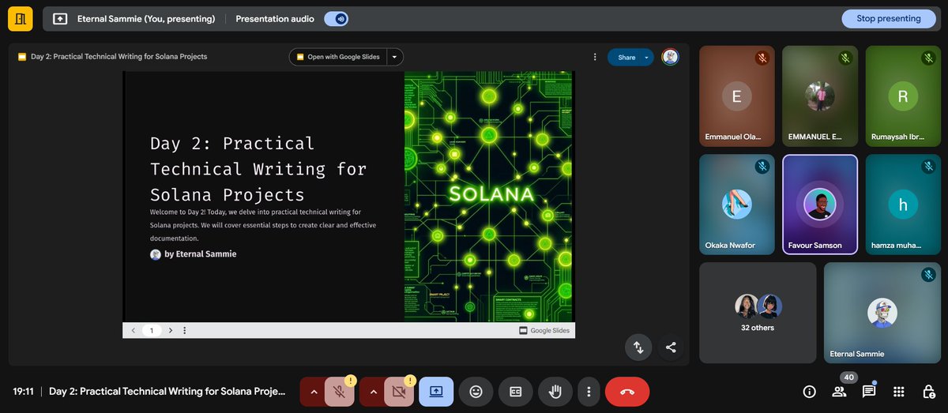Expand the Open with dropdown arrow

[x=395, y=57]
